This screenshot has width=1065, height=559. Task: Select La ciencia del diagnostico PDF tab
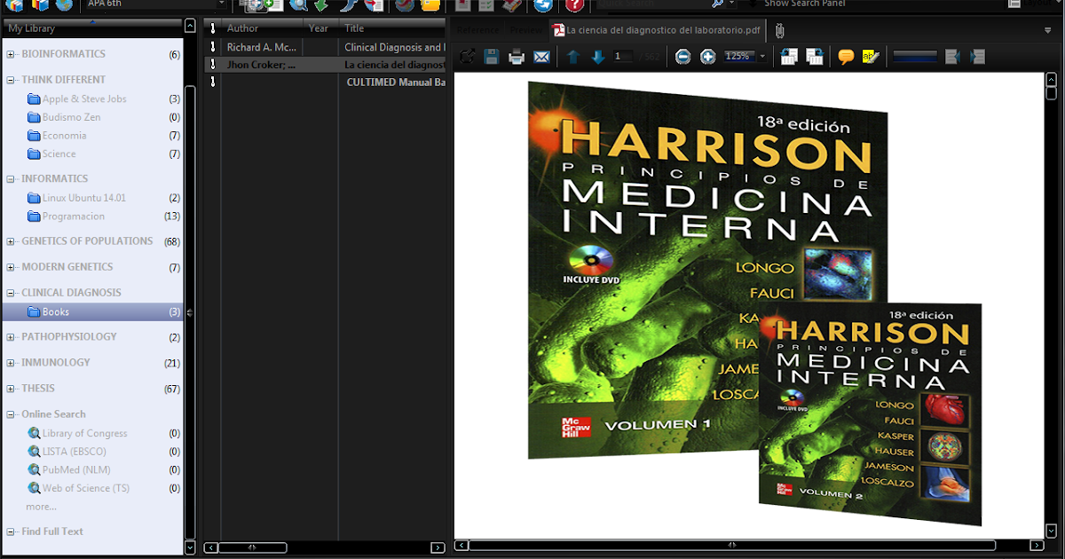(658, 30)
